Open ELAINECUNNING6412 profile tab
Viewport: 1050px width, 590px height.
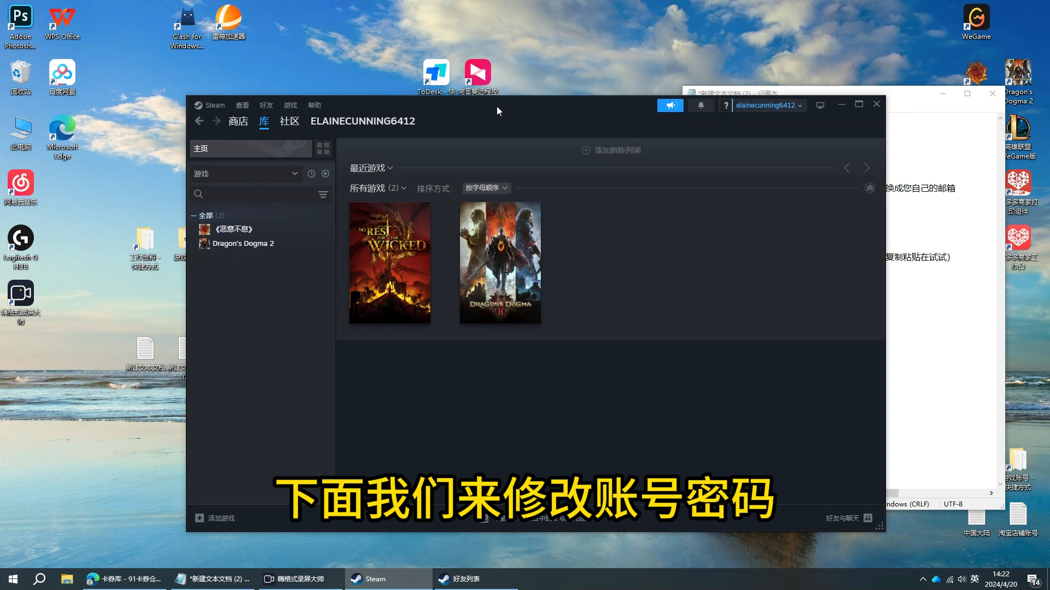click(363, 121)
